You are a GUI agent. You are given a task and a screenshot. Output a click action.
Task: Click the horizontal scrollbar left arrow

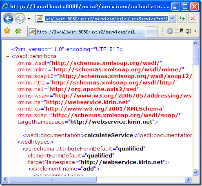[5, 179]
